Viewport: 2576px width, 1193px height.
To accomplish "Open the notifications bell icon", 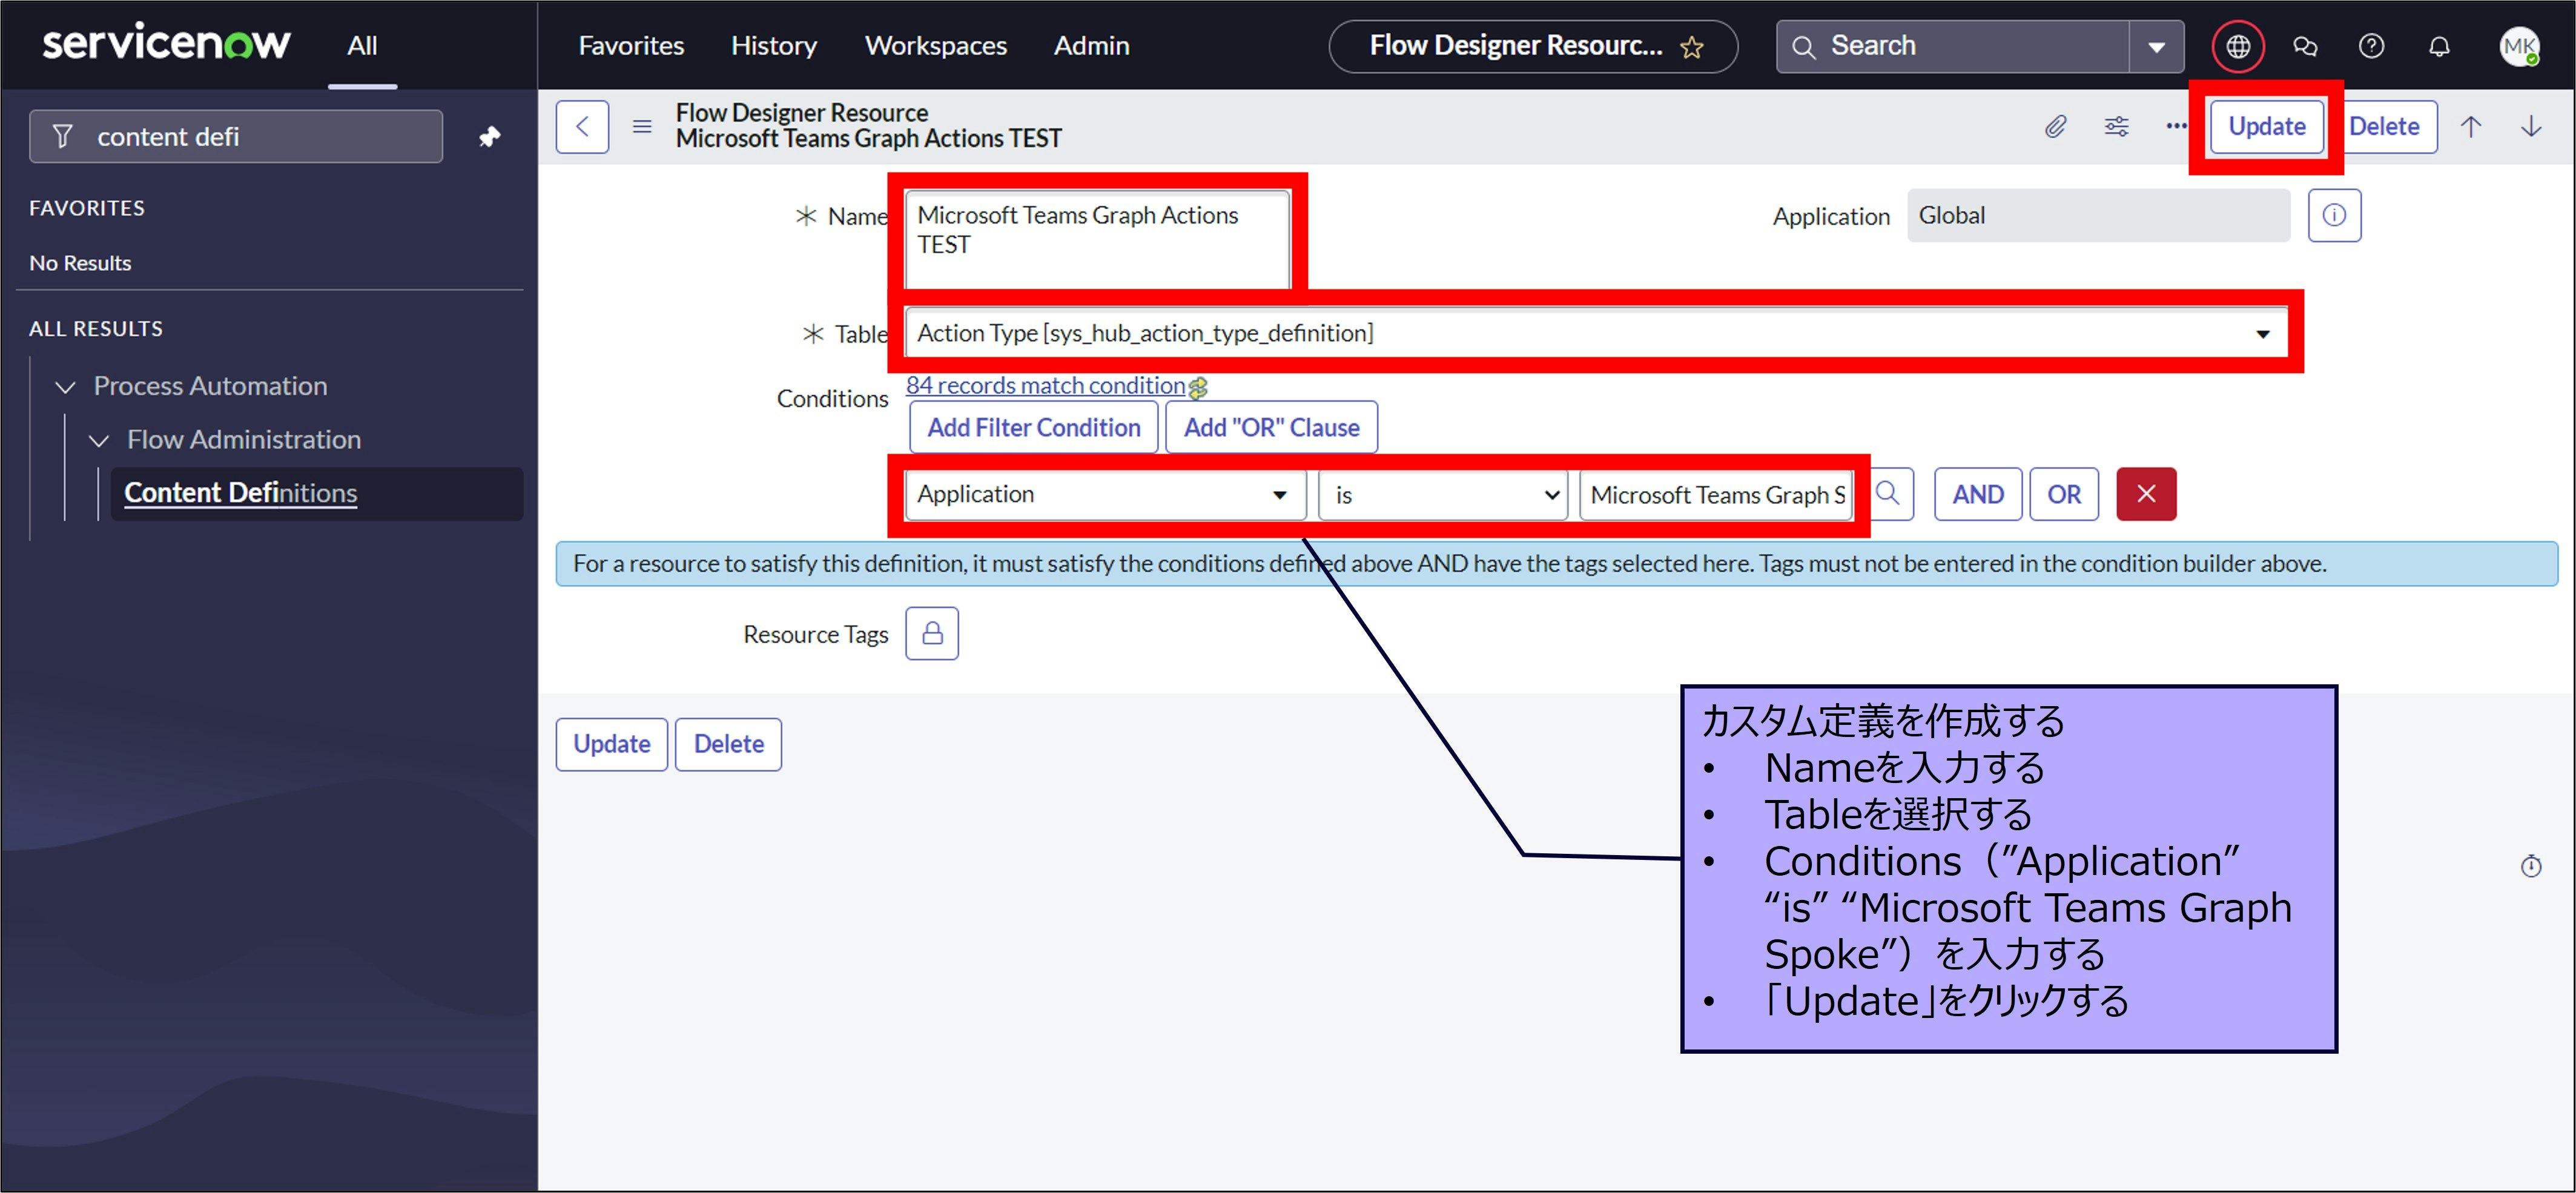I will coord(2439,46).
